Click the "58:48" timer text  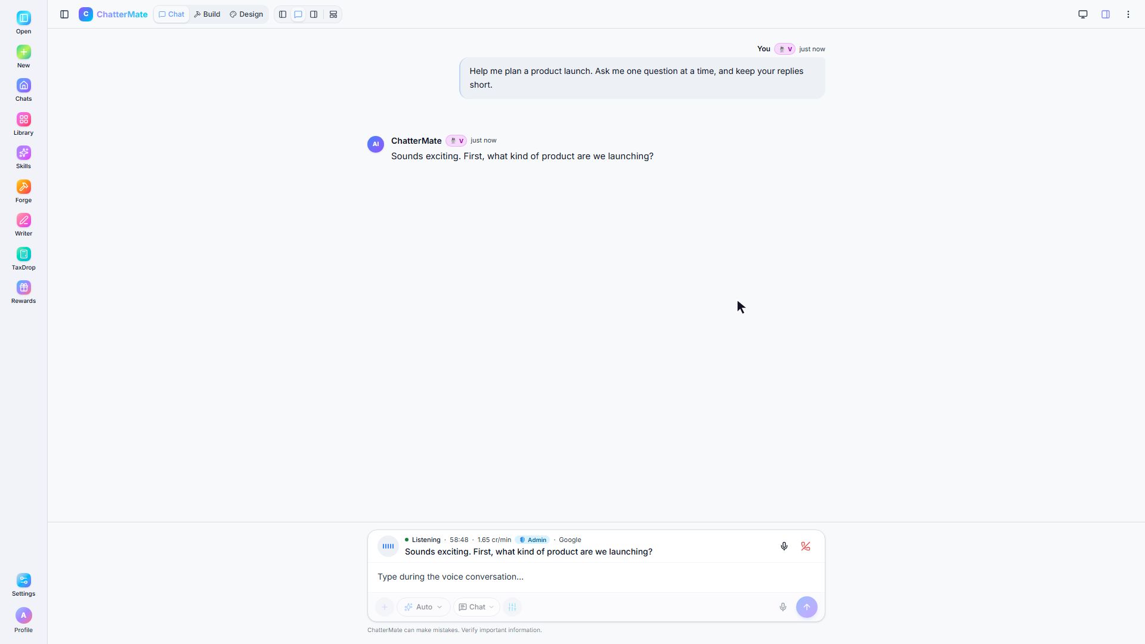tap(459, 540)
